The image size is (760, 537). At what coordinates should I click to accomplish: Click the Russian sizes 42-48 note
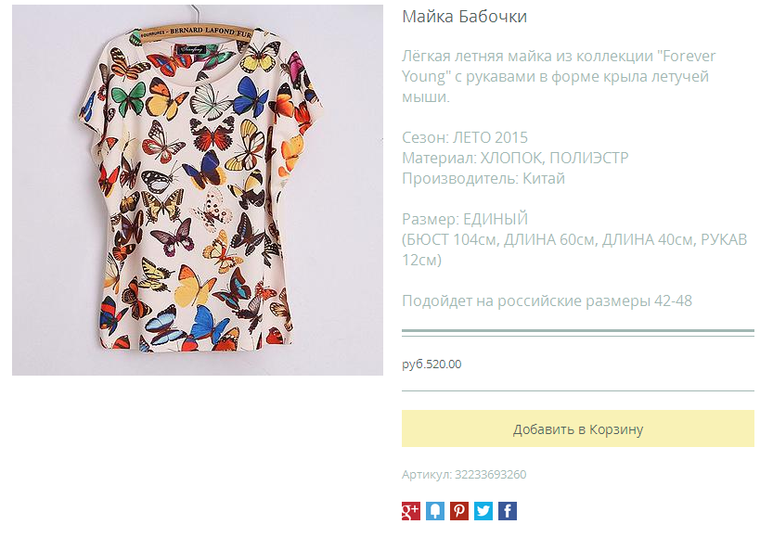pyautogui.click(x=547, y=300)
